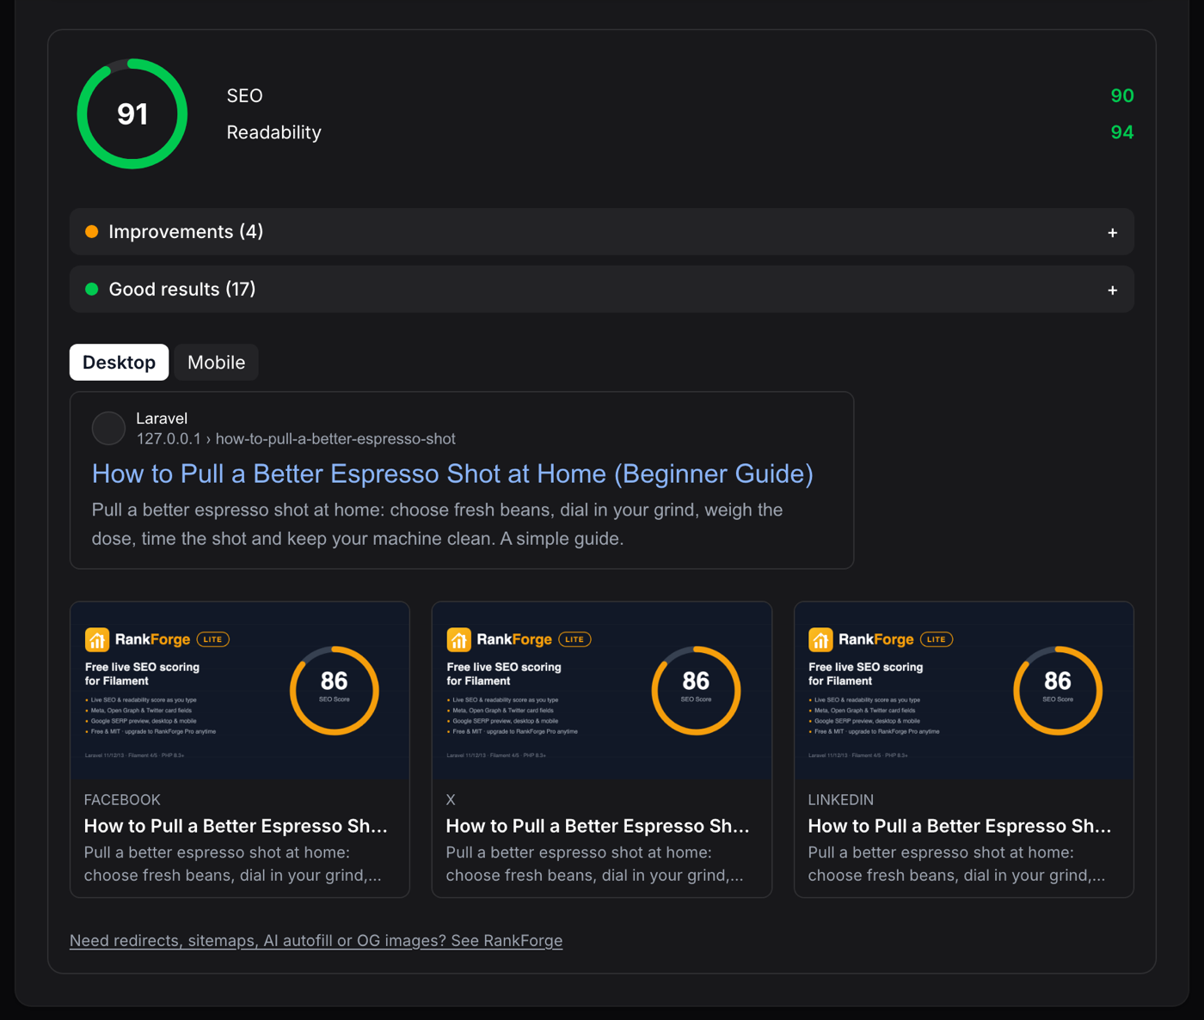
Task: Click the orange dot beside Improvements
Action: click(x=92, y=232)
